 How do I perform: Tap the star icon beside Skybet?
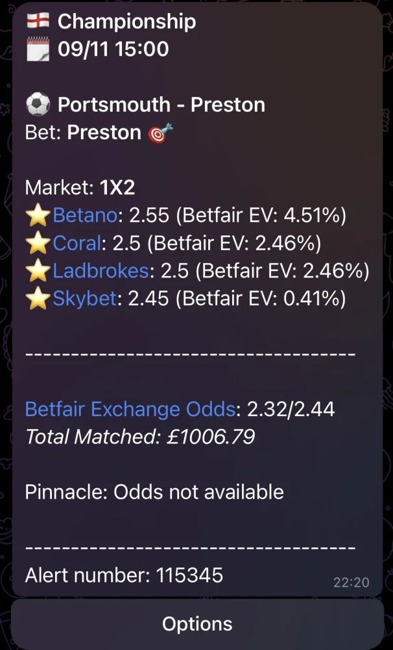(38, 299)
